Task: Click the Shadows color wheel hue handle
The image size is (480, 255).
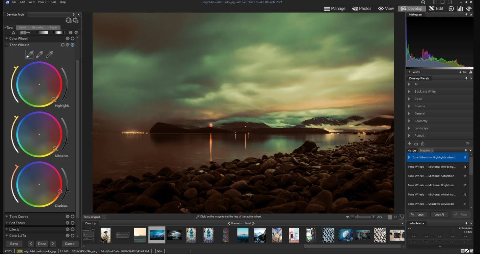Action: [60, 191]
